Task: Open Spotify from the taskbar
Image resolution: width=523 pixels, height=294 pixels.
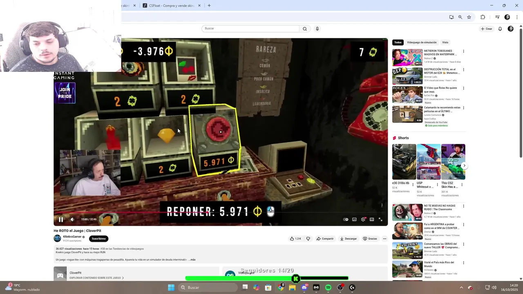Action: coord(328,287)
